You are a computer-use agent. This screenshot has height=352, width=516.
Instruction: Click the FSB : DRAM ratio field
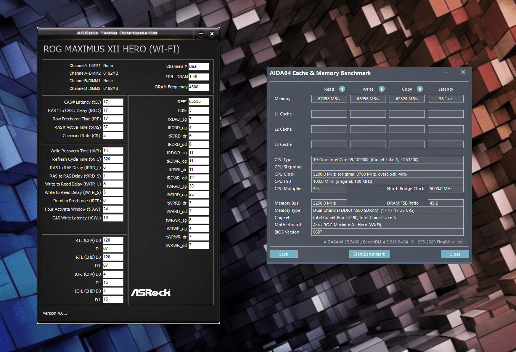(199, 77)
